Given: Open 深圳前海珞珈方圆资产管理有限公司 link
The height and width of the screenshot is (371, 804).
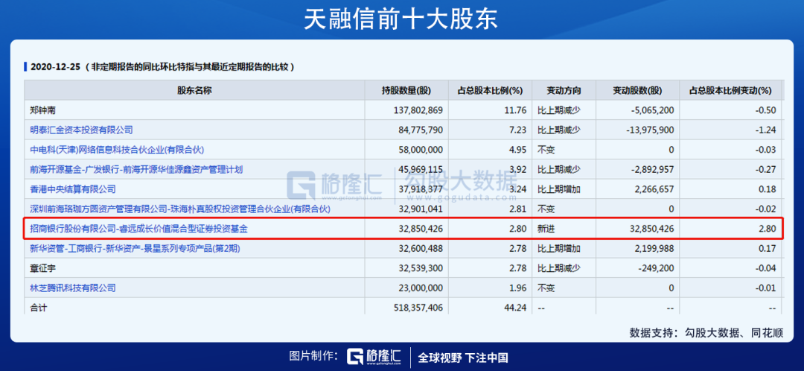Looking at the screenshot, I should pyautogui.click(x=180, y=209).
